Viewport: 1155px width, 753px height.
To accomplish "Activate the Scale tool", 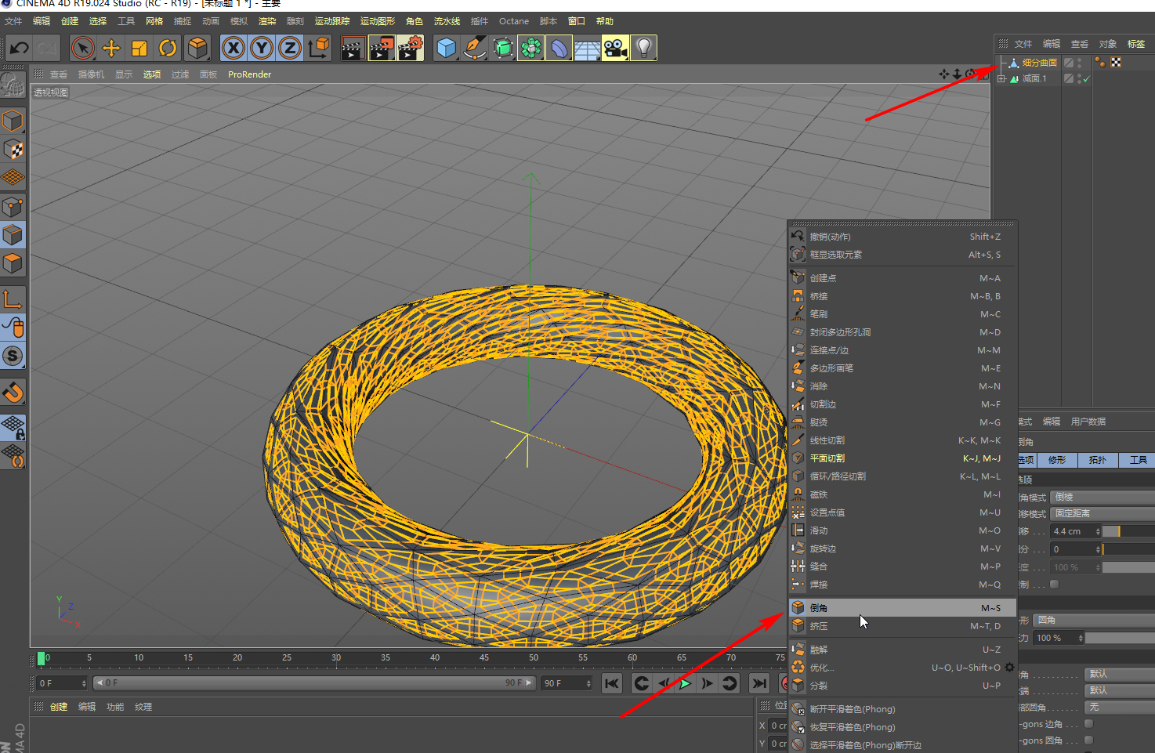I will 139,48.
